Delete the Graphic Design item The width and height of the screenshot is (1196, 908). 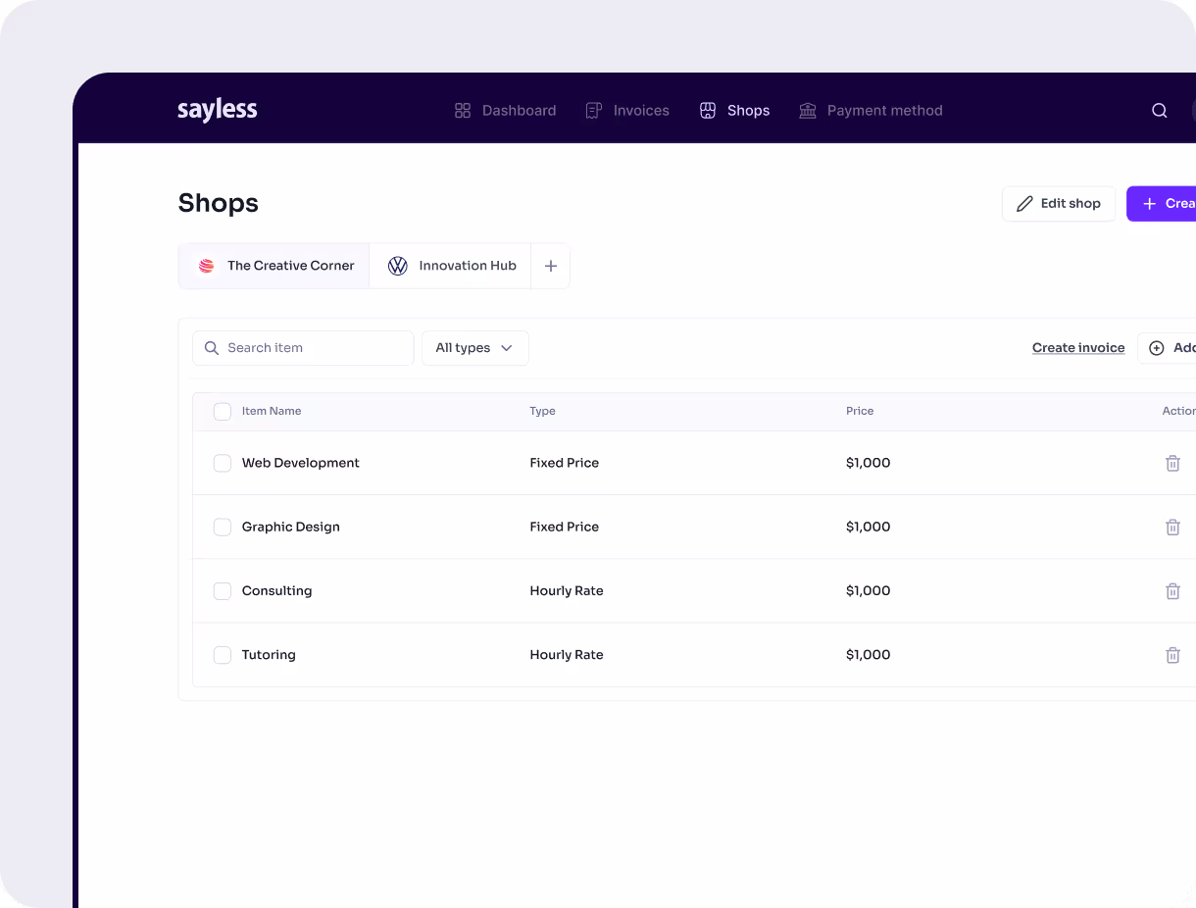[x=1172, y=528]
